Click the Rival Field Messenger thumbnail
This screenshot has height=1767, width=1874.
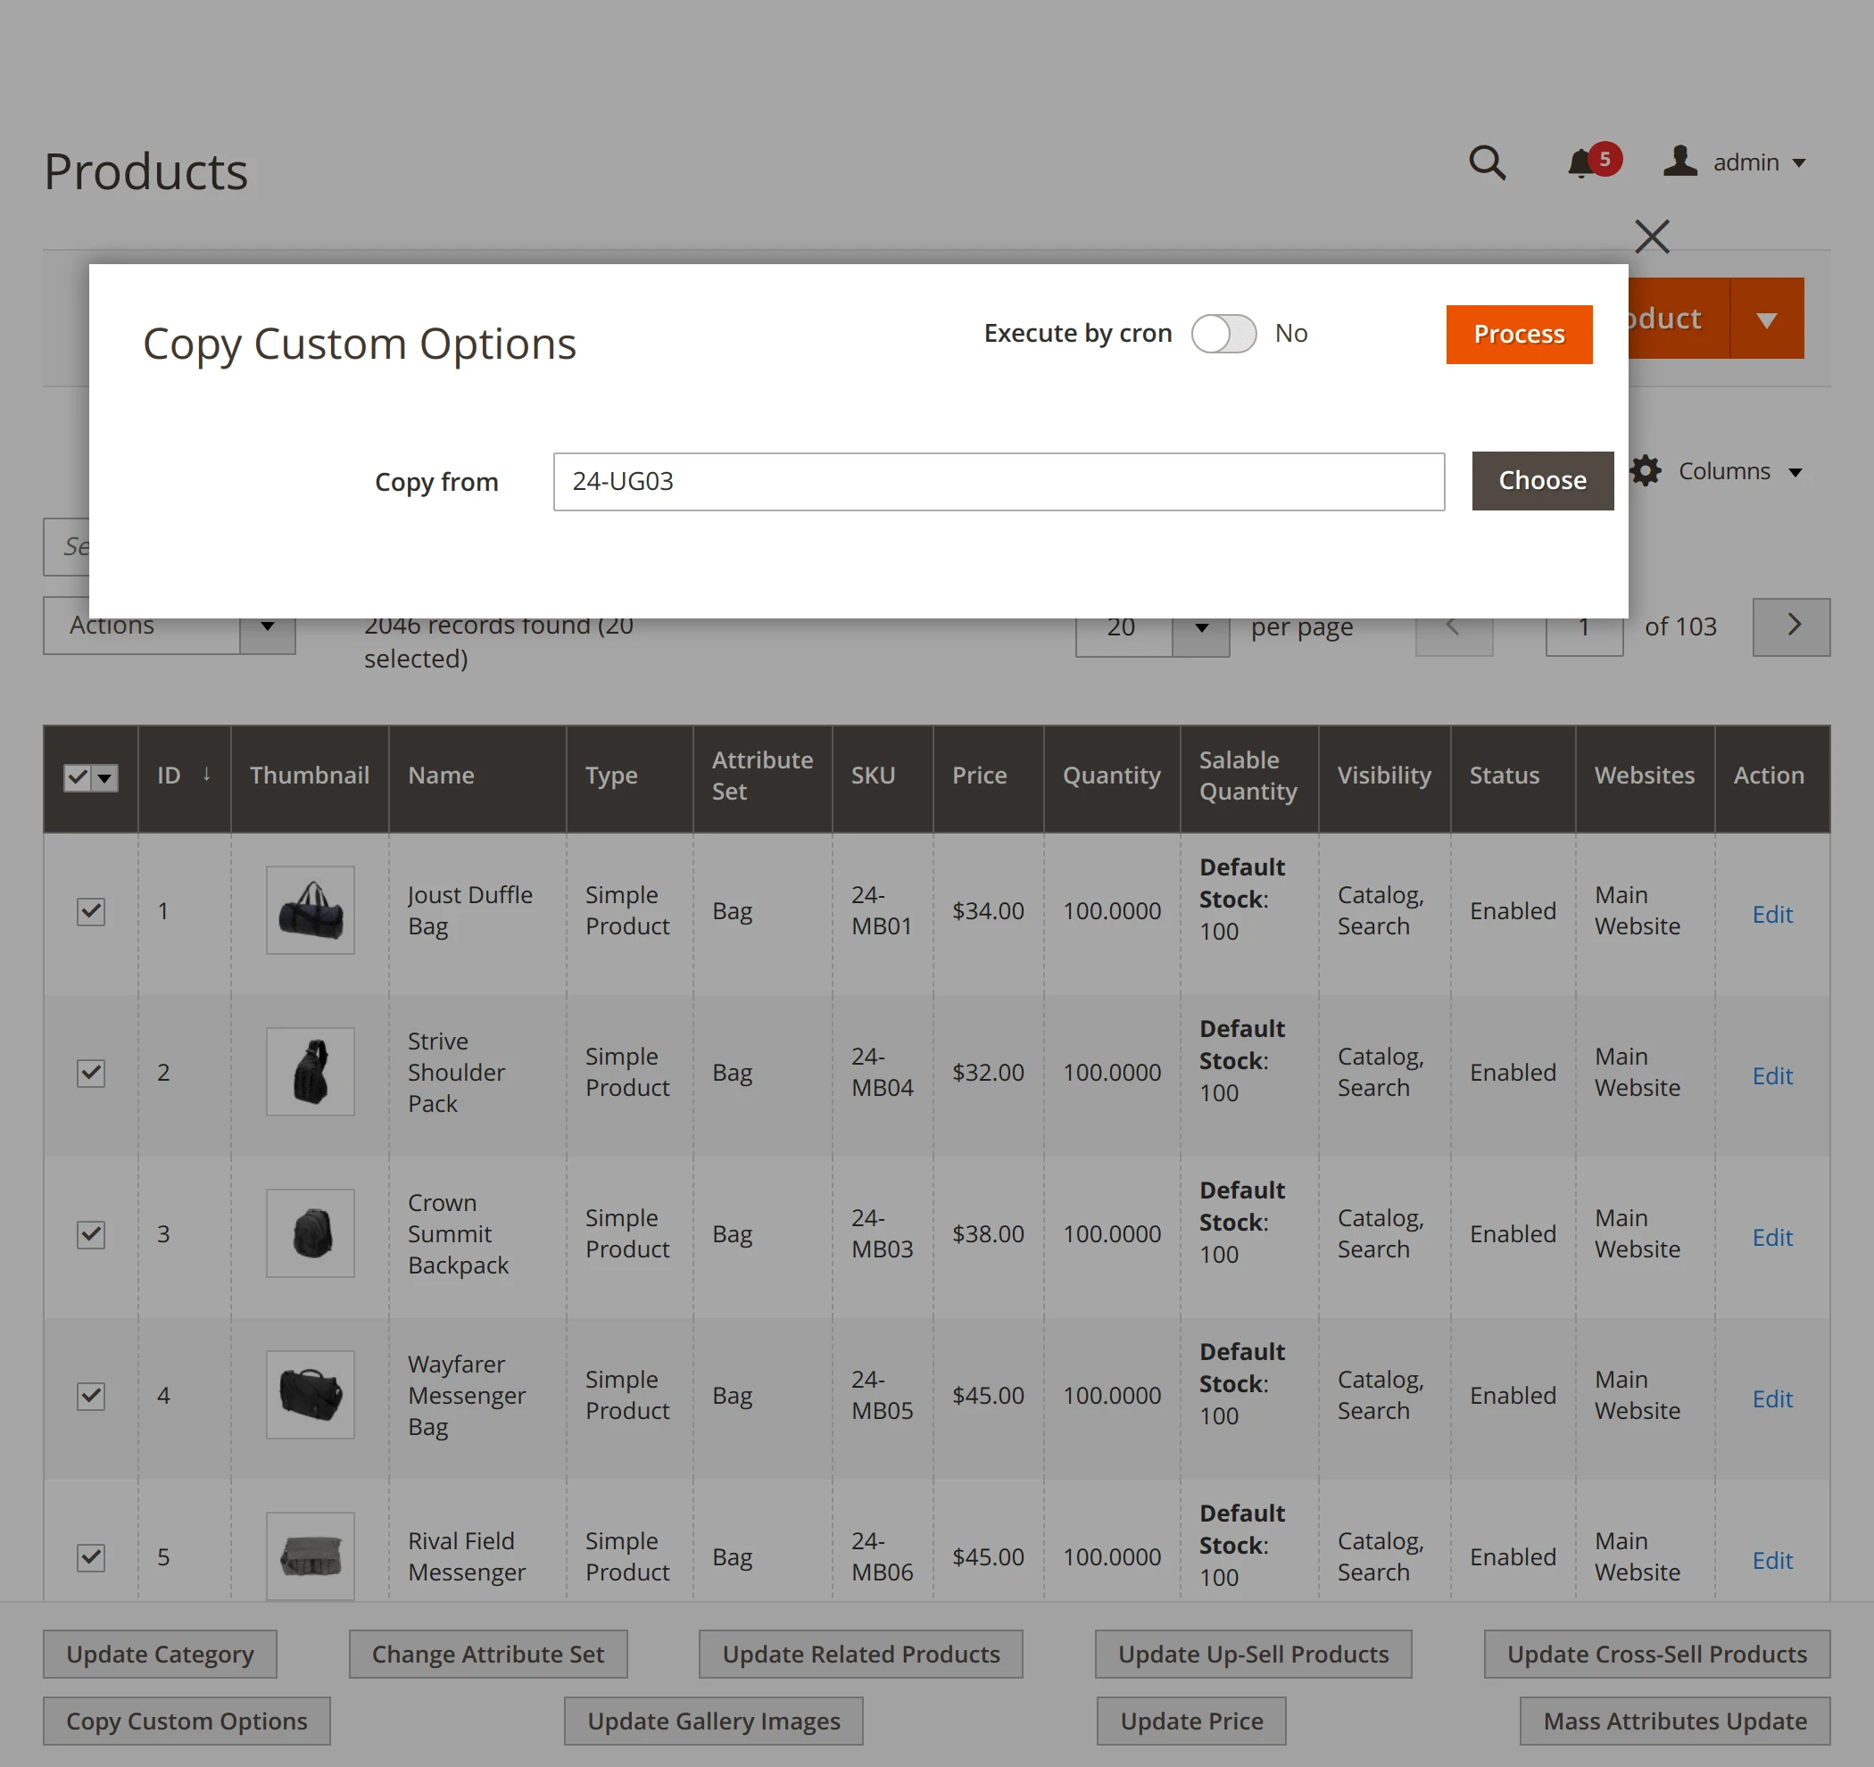(x=311, y=1555)
